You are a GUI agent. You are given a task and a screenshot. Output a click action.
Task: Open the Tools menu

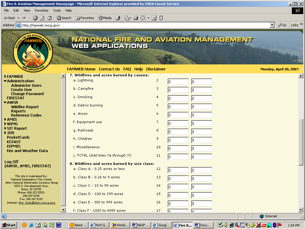(x=57, y=10)
